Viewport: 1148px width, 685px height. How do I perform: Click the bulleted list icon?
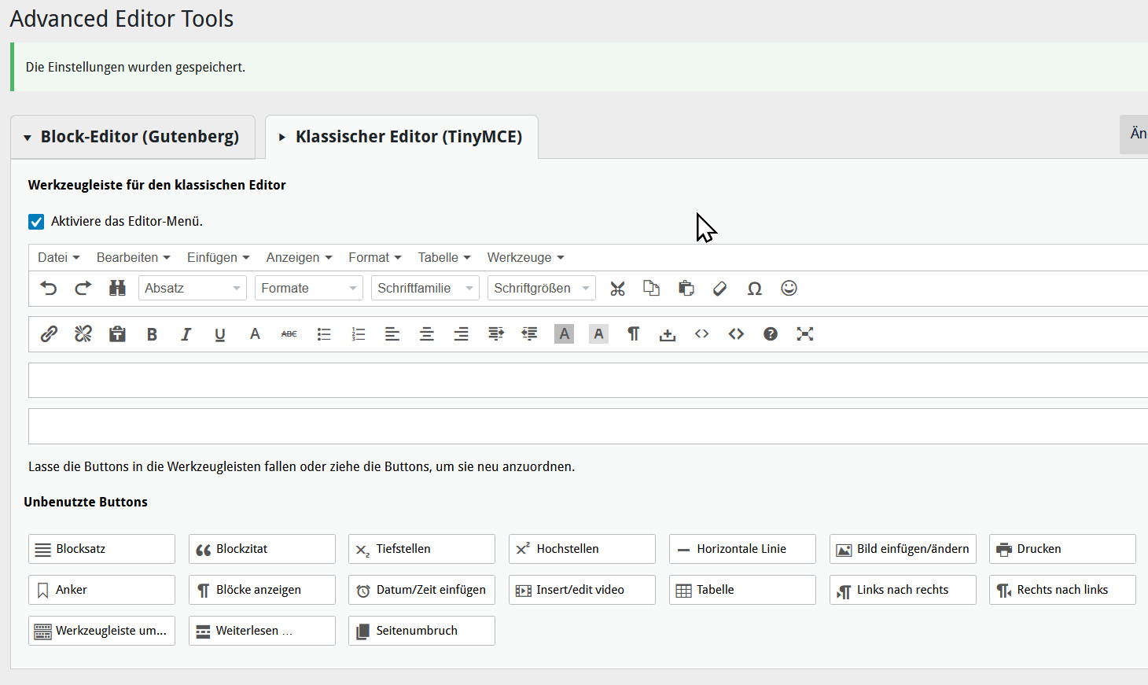click(x=323, y=334)
